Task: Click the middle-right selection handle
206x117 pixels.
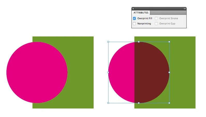Action: tap(169, 72)
